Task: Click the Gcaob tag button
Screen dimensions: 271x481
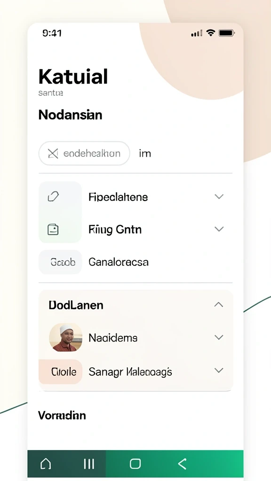Action: [x=60, y=262]
